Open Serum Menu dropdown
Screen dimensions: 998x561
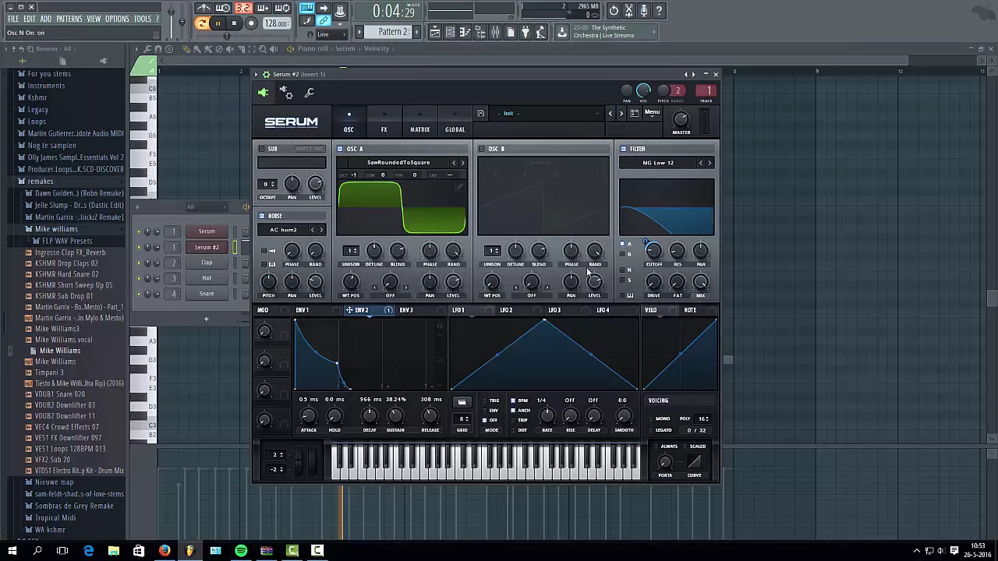click(x=652, y=113)
